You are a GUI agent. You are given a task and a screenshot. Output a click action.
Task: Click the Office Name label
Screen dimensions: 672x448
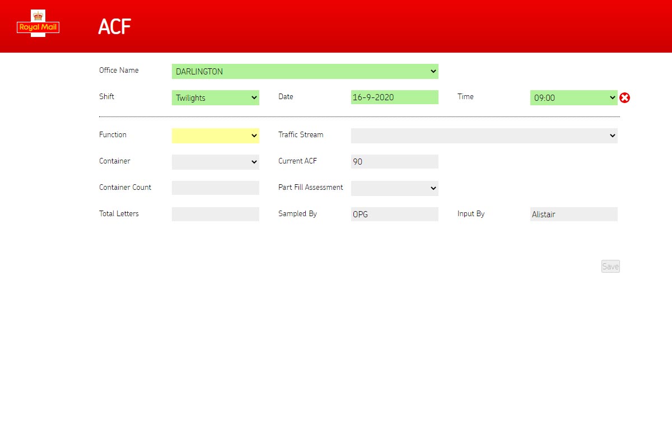click(x=119, y=71)
